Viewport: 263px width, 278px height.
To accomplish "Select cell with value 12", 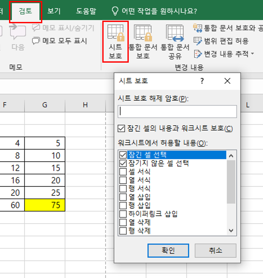I will tap(12, 168).
